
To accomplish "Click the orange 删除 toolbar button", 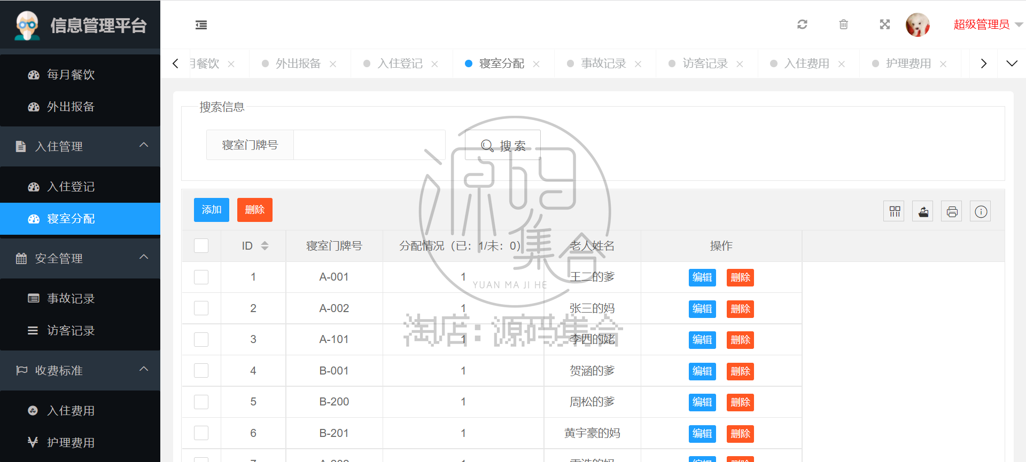I will click(x=255, y=210).
